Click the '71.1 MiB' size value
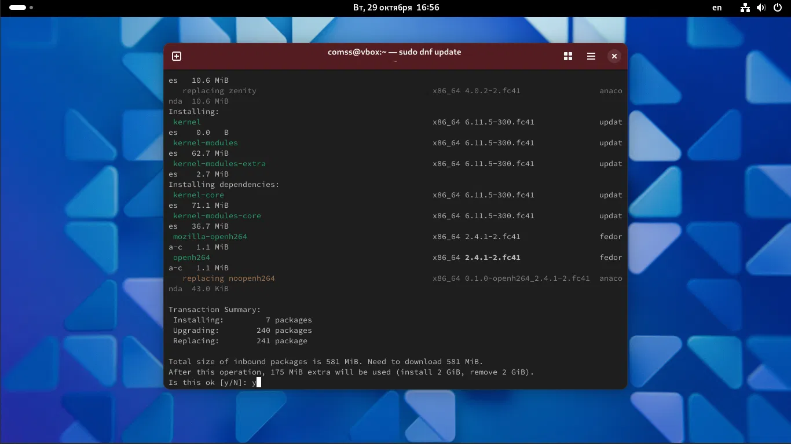Image resolution: width=791 pixels, height=444 pixels. click(x=210, y=206)
